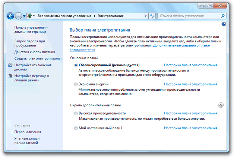Click the display-off settings icon in the sidebar
The image size is (234, 158).
tap(10, 65)
